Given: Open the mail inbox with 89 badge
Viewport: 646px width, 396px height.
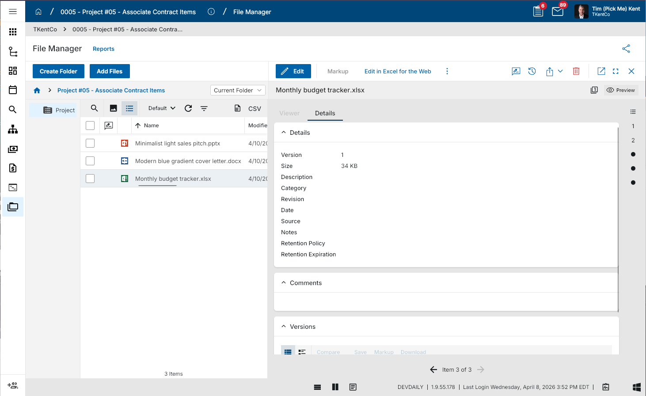Looking at the screenshot, I should (x=558, y=11).
